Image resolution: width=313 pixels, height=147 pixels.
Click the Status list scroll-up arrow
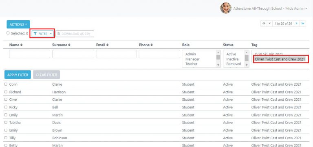pos(247,52)
